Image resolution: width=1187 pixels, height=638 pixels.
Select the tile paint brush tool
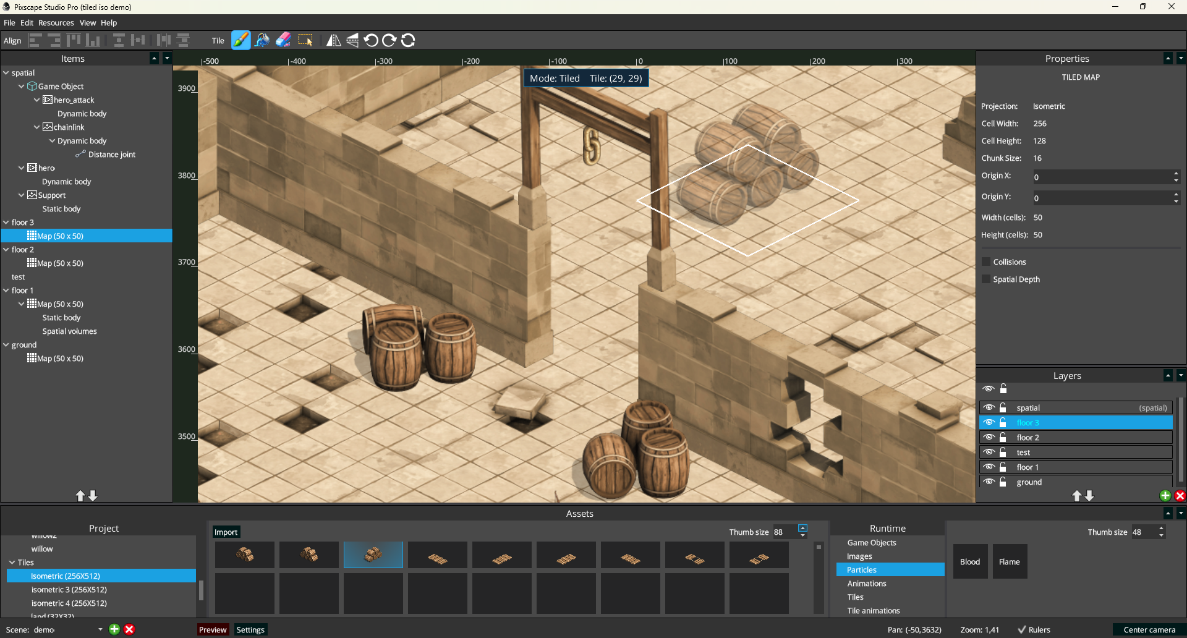pyautogui.click(x=240, y=40)
